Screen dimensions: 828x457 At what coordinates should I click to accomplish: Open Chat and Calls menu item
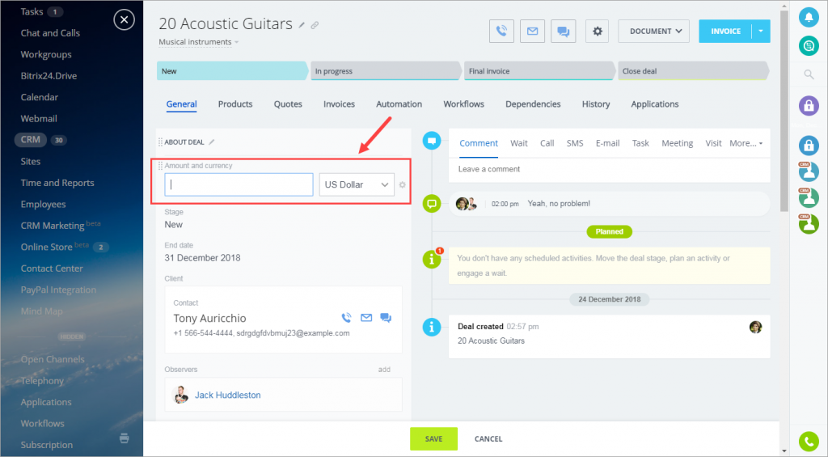50,32
